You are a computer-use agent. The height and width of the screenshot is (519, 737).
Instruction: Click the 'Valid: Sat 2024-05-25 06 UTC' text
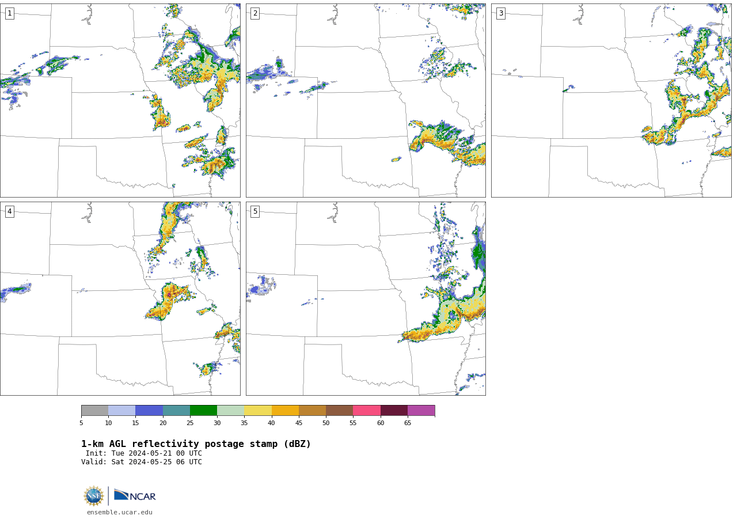[x=142, y=462]
